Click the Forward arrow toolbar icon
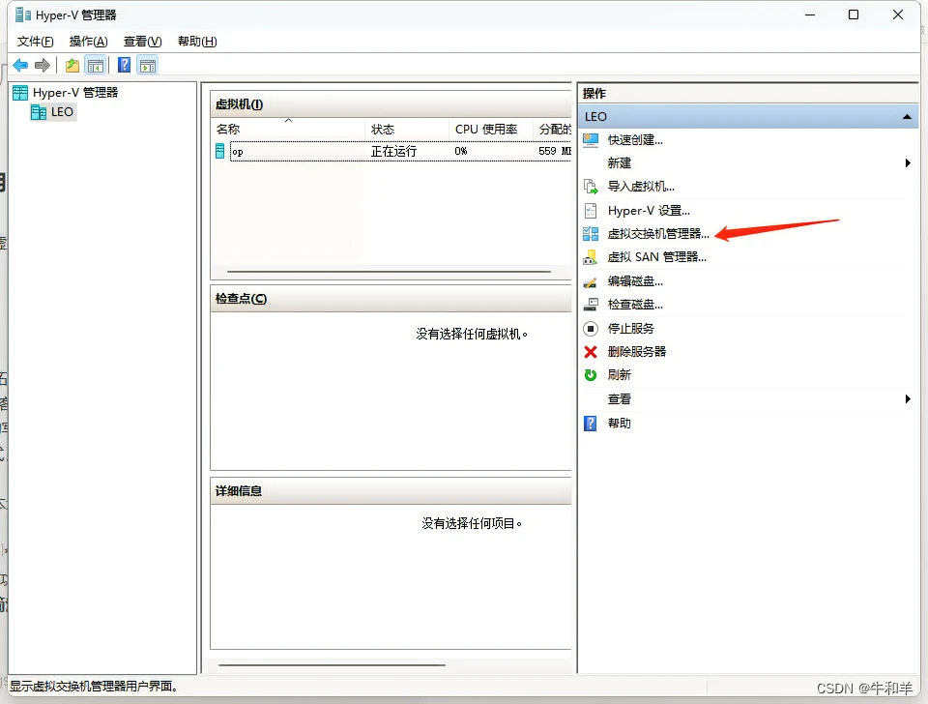This screenshot has width=928, height=704. click(42, 65)
